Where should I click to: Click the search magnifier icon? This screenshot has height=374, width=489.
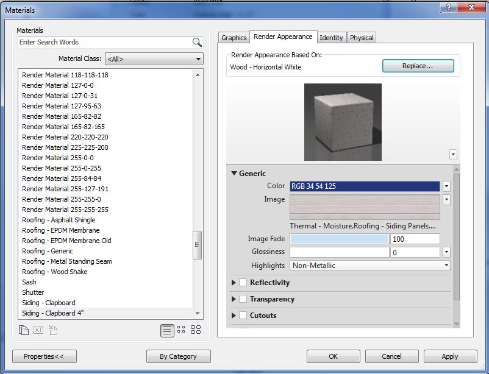coord(197,42)
